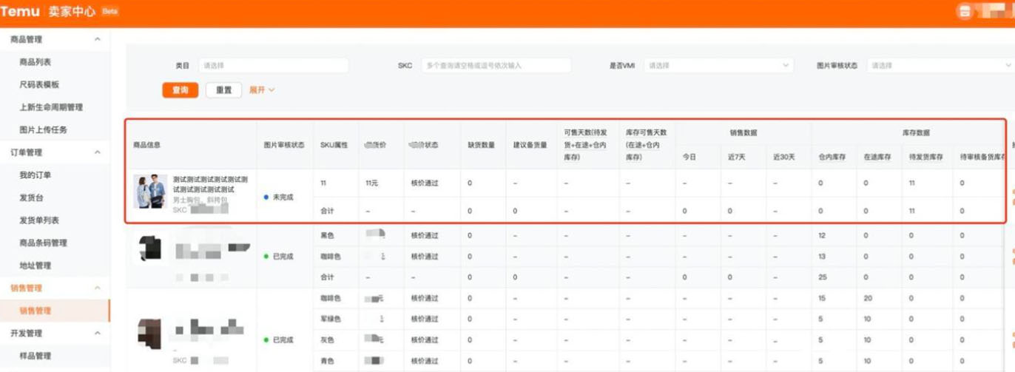Click the Beta badge beside 卖家中心
This screenshot has height=372, width=1015.
point(109,12)
